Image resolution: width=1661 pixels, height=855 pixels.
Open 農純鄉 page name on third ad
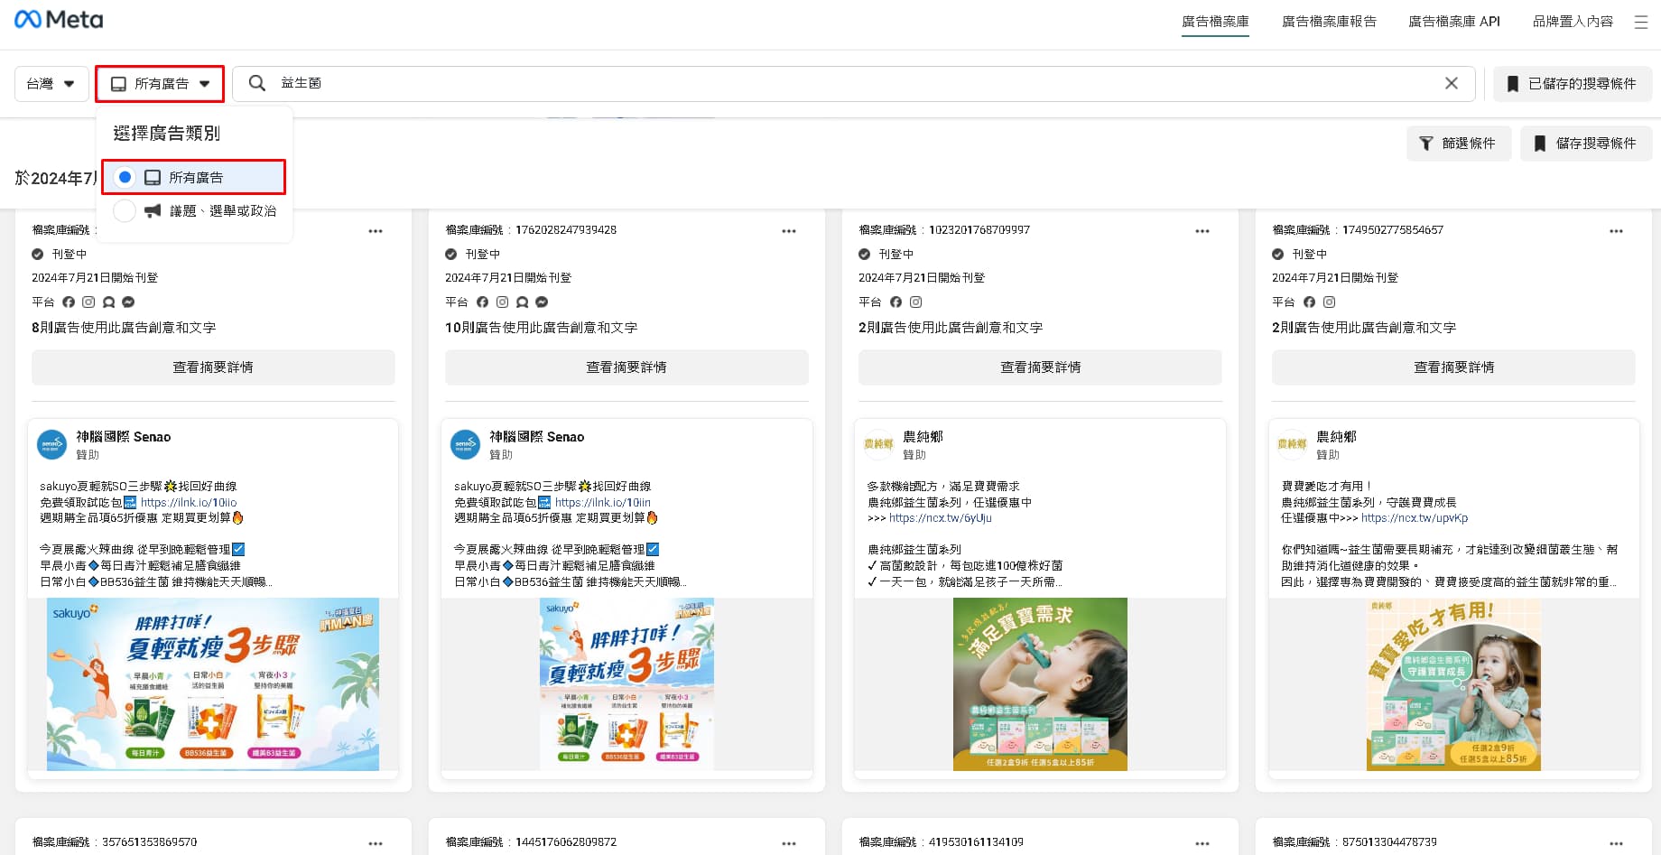[x=923, y=437]
